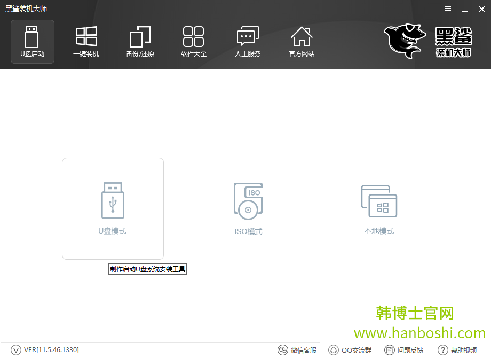491x358 pixels.
Task: Click the 韩博士官网 watermark text
Action: pyautogui.click(x=414, y=314)
